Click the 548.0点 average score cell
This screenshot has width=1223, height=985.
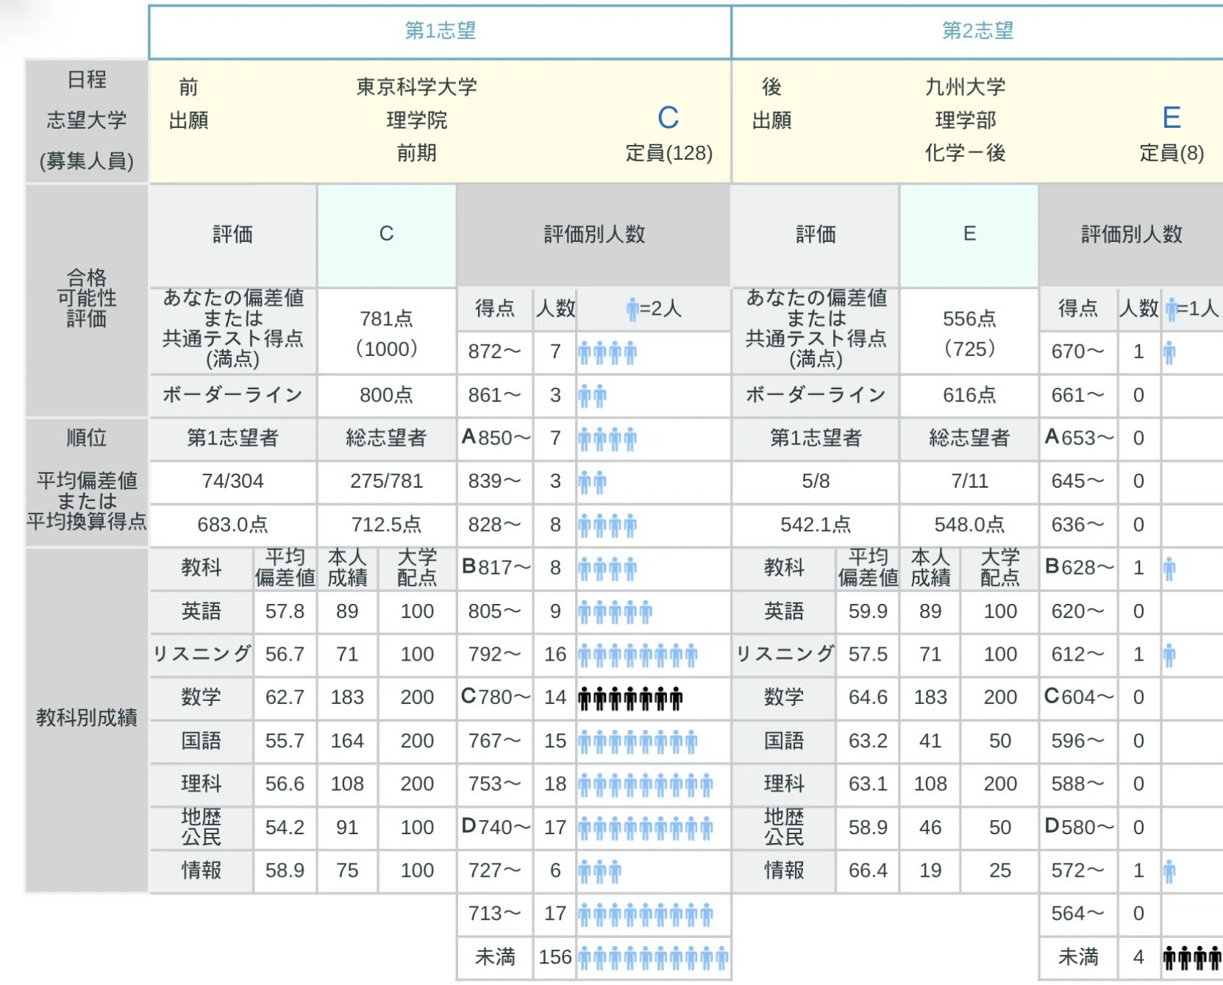969,525
